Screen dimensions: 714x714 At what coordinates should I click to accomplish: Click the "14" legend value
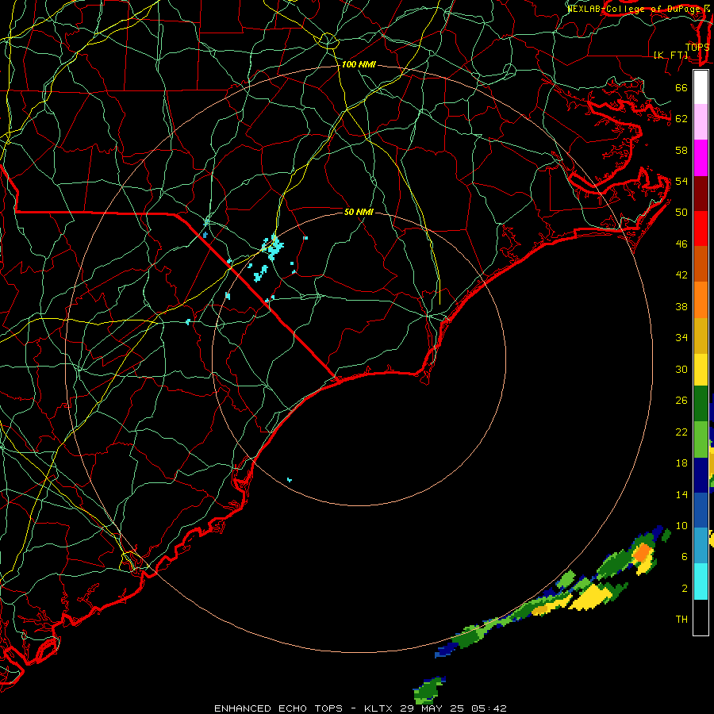tap(681, 494)
